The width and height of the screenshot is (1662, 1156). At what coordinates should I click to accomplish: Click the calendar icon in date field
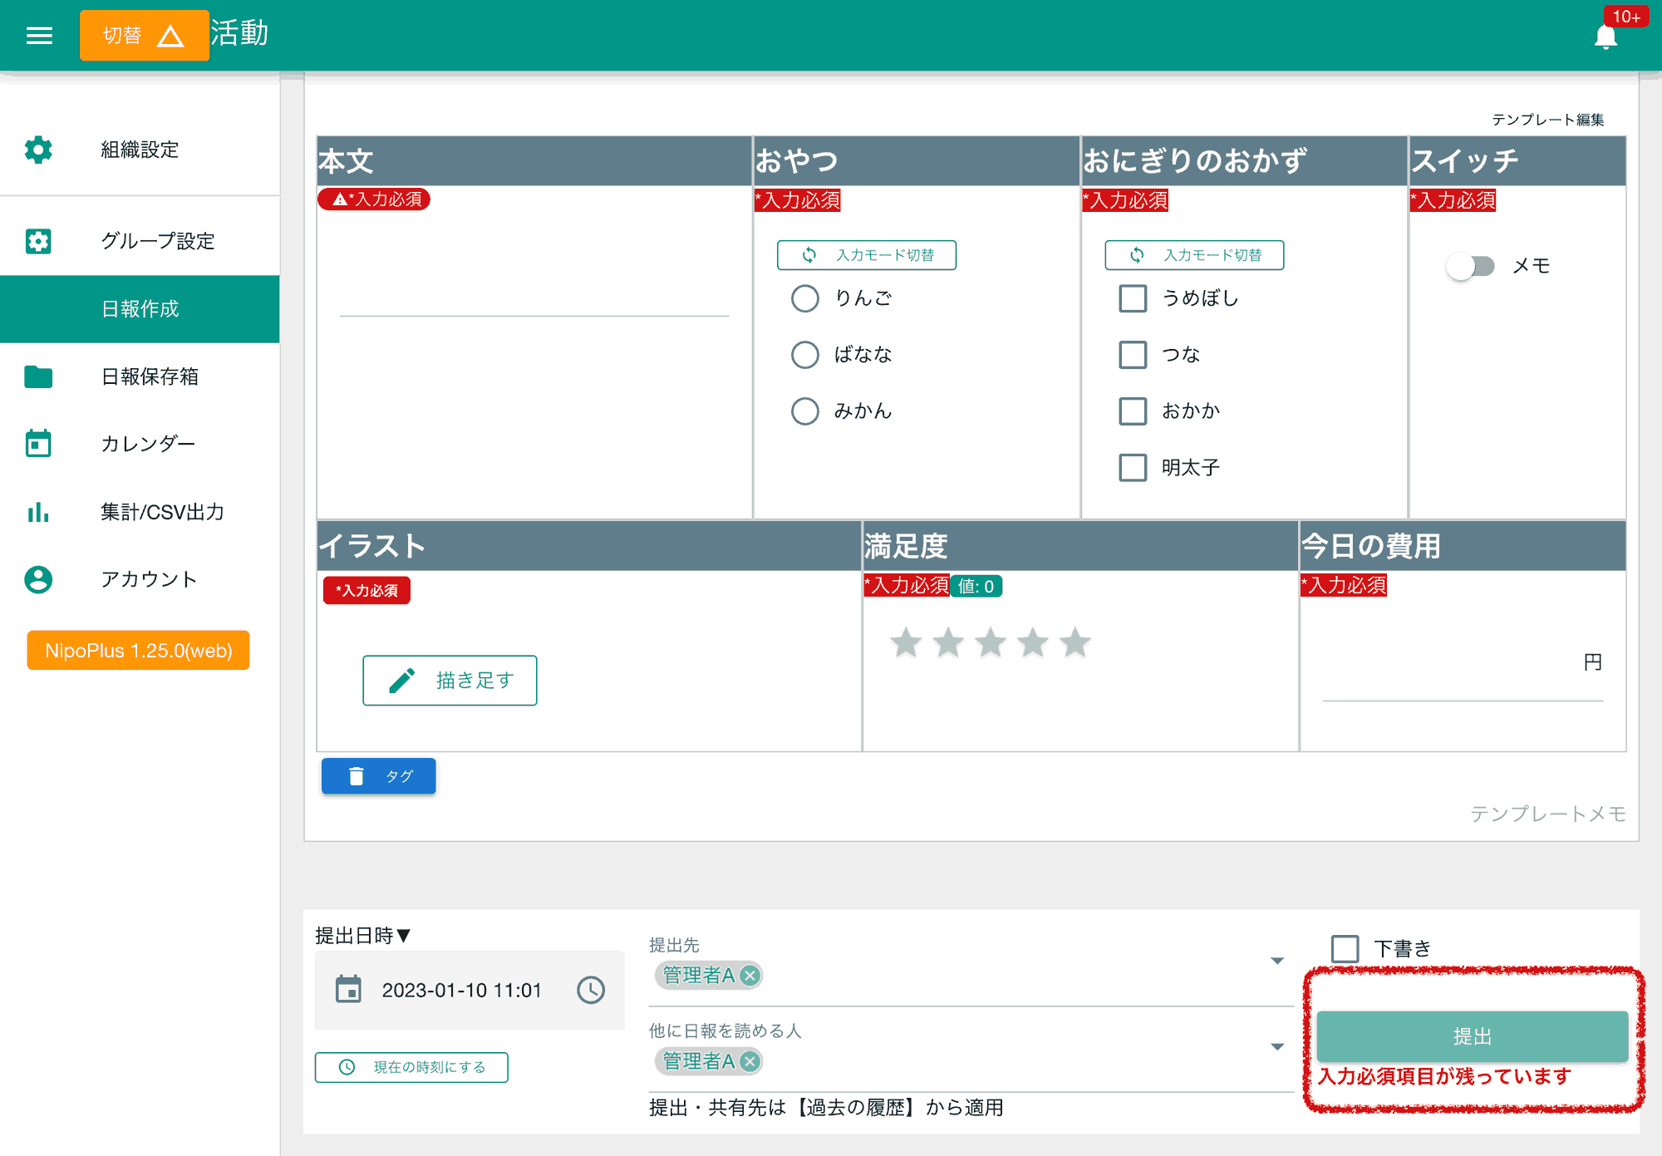click(x=348, y=990)
